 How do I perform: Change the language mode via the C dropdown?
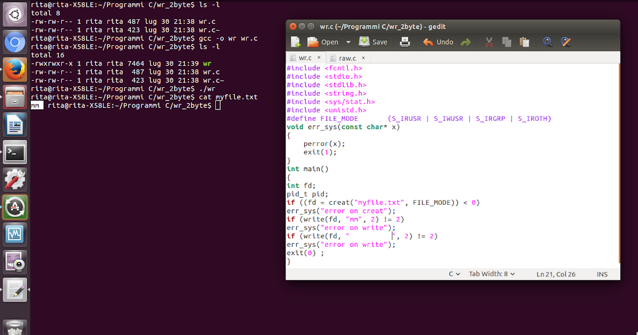point(453,273)
